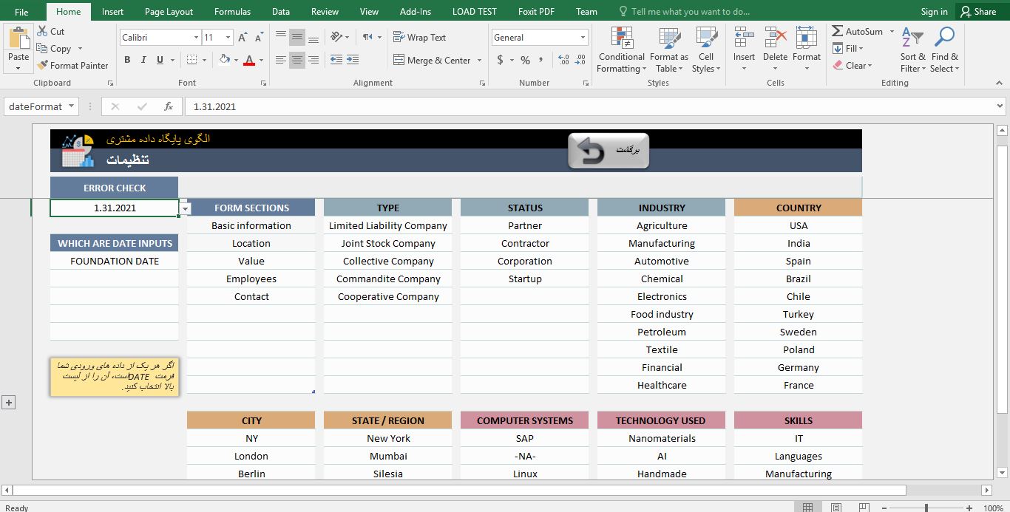Switch to the Page Layout tab
The image size is (1010, 512).
(x=169, y=12)
